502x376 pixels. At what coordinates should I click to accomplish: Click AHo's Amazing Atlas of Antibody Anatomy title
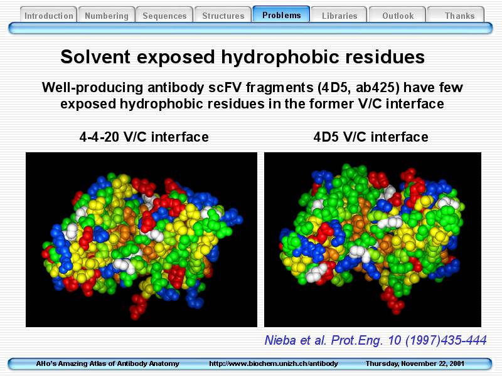[x=107, y=363]
